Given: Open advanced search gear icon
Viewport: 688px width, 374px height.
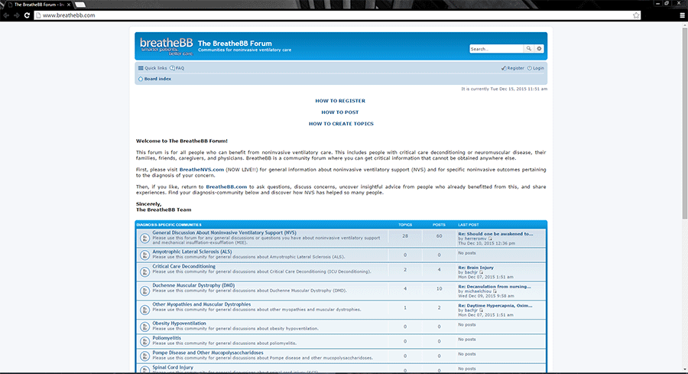Looking at the screenshot, I should [539, 49].
